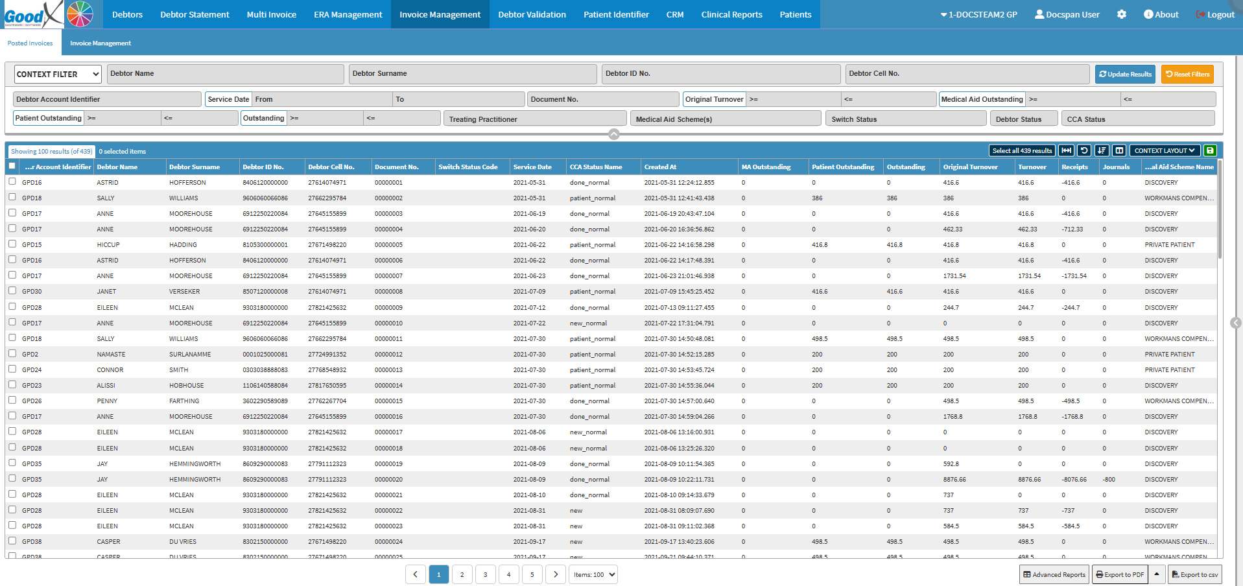Click the Debtor Surname filter field
Viewport: 1243px width, 586px height.
tap(472, 74)
